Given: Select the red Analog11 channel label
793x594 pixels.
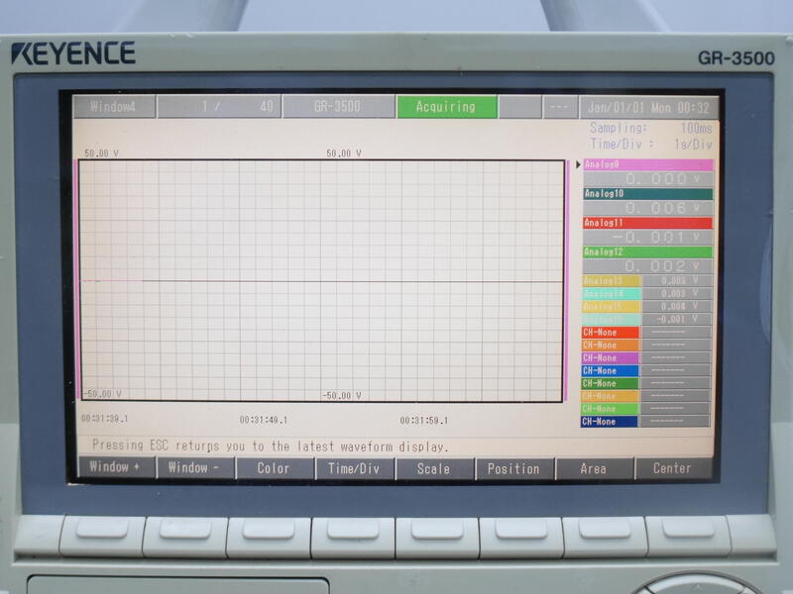Looking at the screenshot, I should pyautogui.click(x=647, y=223).
